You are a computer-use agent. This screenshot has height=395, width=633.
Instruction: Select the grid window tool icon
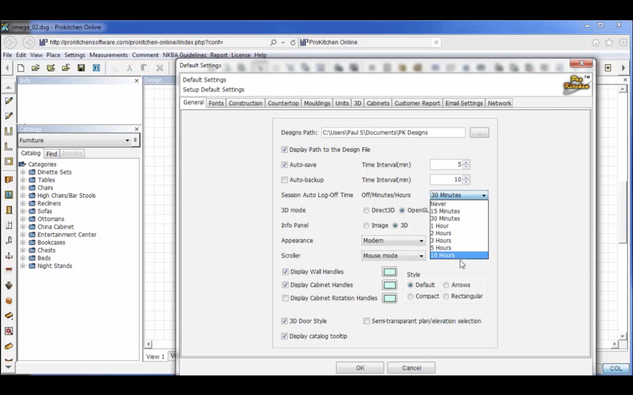coord(8,195)
